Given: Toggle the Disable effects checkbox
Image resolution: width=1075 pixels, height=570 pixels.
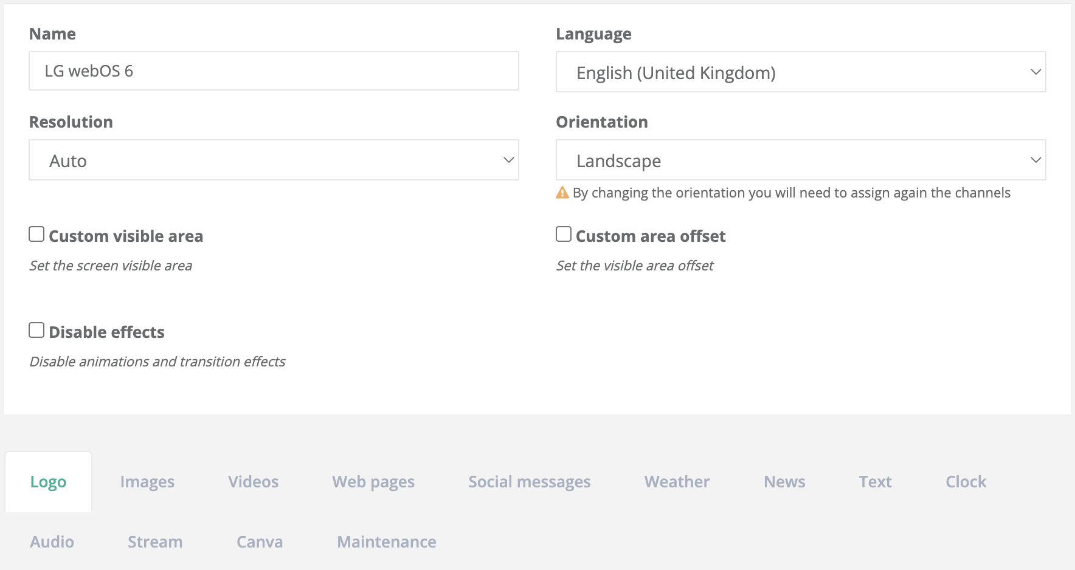Looking at the screenshot, I should coord(36,331).
